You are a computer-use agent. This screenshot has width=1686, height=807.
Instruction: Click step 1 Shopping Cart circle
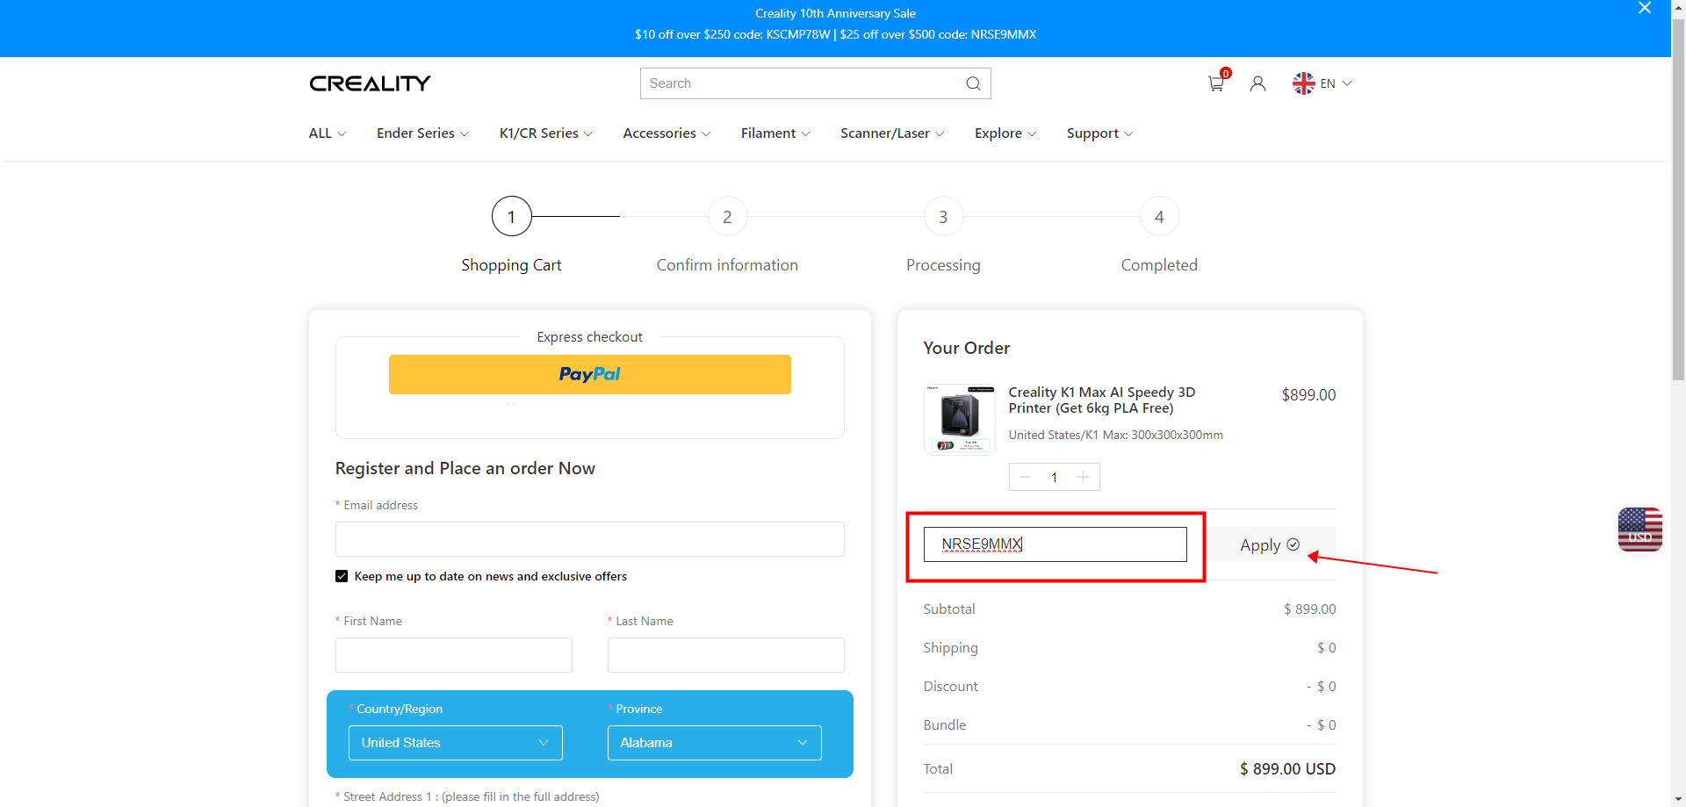coord(512,216)
